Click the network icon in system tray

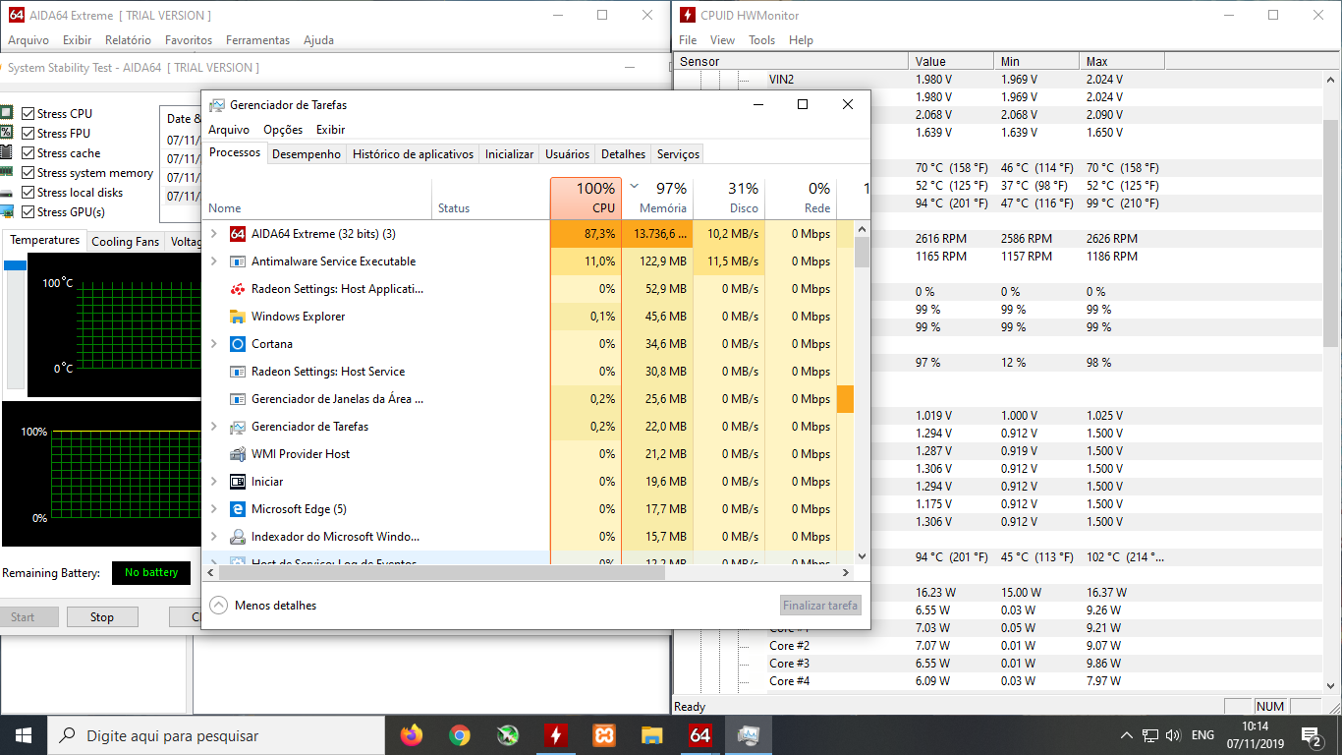1149,735
